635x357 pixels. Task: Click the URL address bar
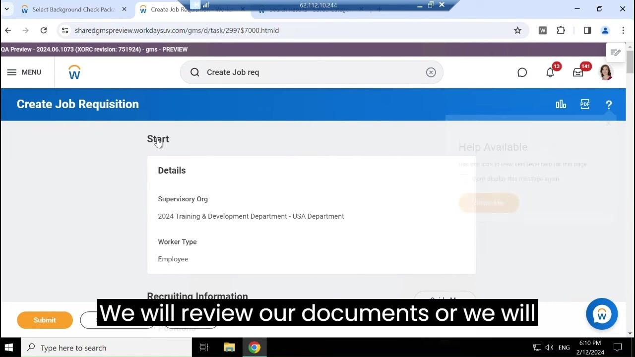click(293, 30)
